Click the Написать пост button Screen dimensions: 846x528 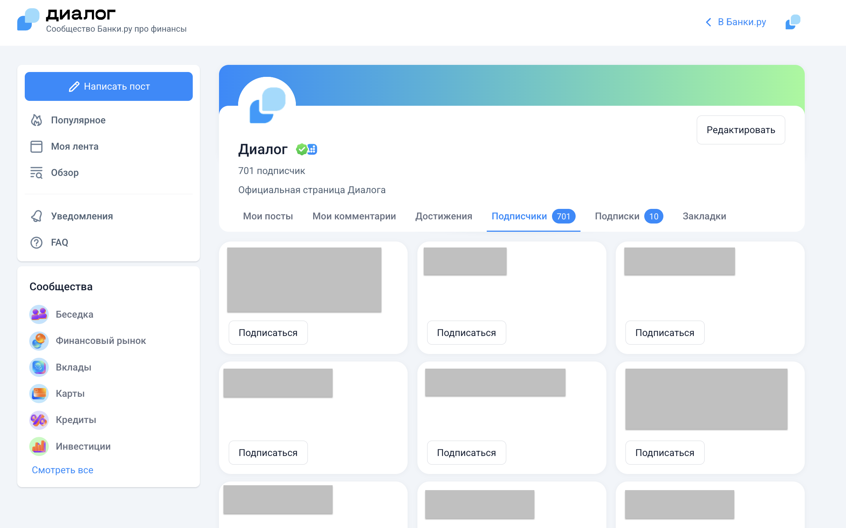pyautogui.click(x=109, y=87)
